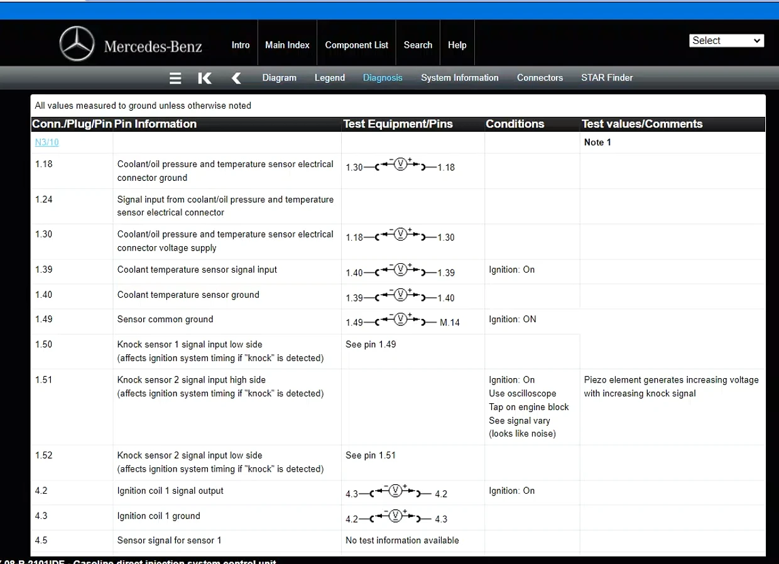Open the System Information tab
Image resolution: width=779 pixels, height=564 pixels.
[x=460, y=78]
